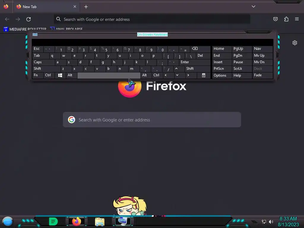
Task: Expand the list all tabs chevron
Action: 254,7
